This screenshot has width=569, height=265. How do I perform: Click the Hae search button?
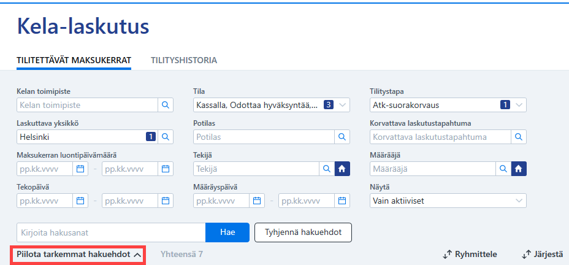(227, 232)
